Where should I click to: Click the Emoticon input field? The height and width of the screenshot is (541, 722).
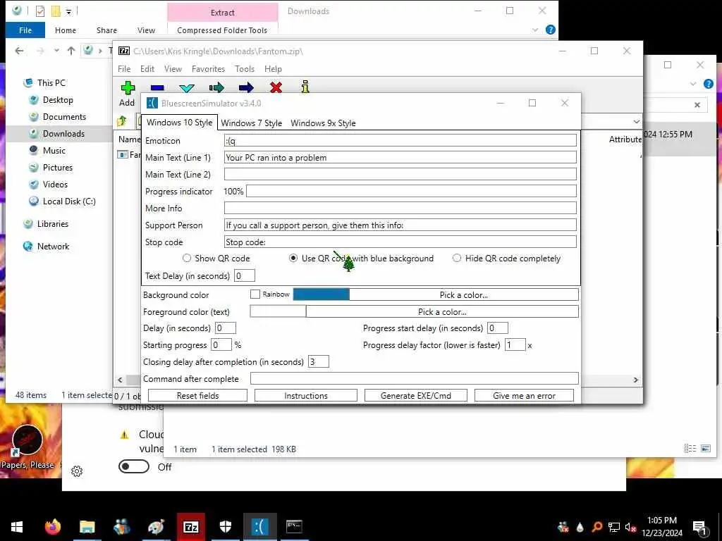coord(400,141)
